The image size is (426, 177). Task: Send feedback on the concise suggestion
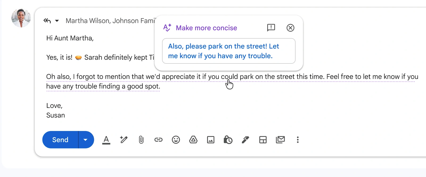271,28
